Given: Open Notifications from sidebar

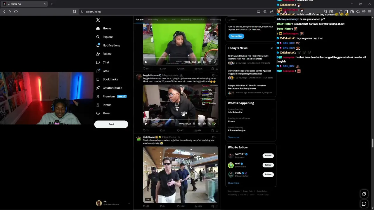Looking at the screenshot, I should 108,45.
